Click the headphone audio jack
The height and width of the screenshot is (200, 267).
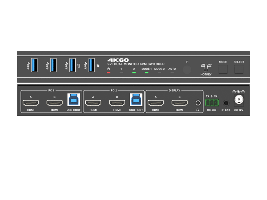click(198, 103)
